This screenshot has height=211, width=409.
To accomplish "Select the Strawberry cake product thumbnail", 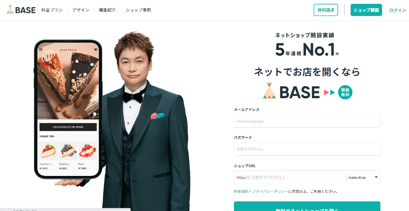I will coord(48,151).
